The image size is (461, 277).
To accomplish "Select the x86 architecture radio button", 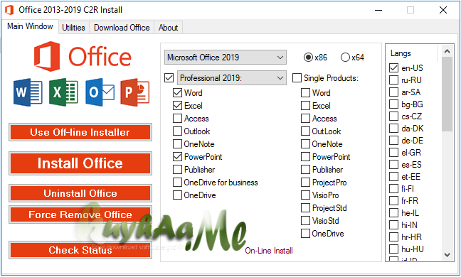I will pyautogui.click(x=308, y=58).
